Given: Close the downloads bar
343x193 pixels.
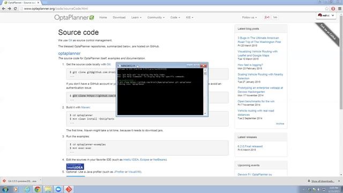Looking at the screenshot, I should 339,181.
